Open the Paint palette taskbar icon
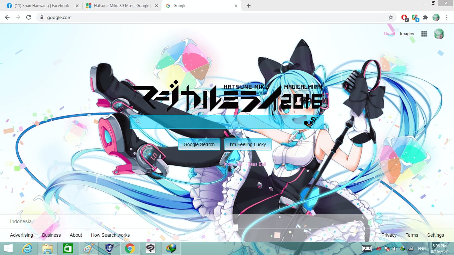This screenshot has width=454, height=255. (x=88, y=248)
